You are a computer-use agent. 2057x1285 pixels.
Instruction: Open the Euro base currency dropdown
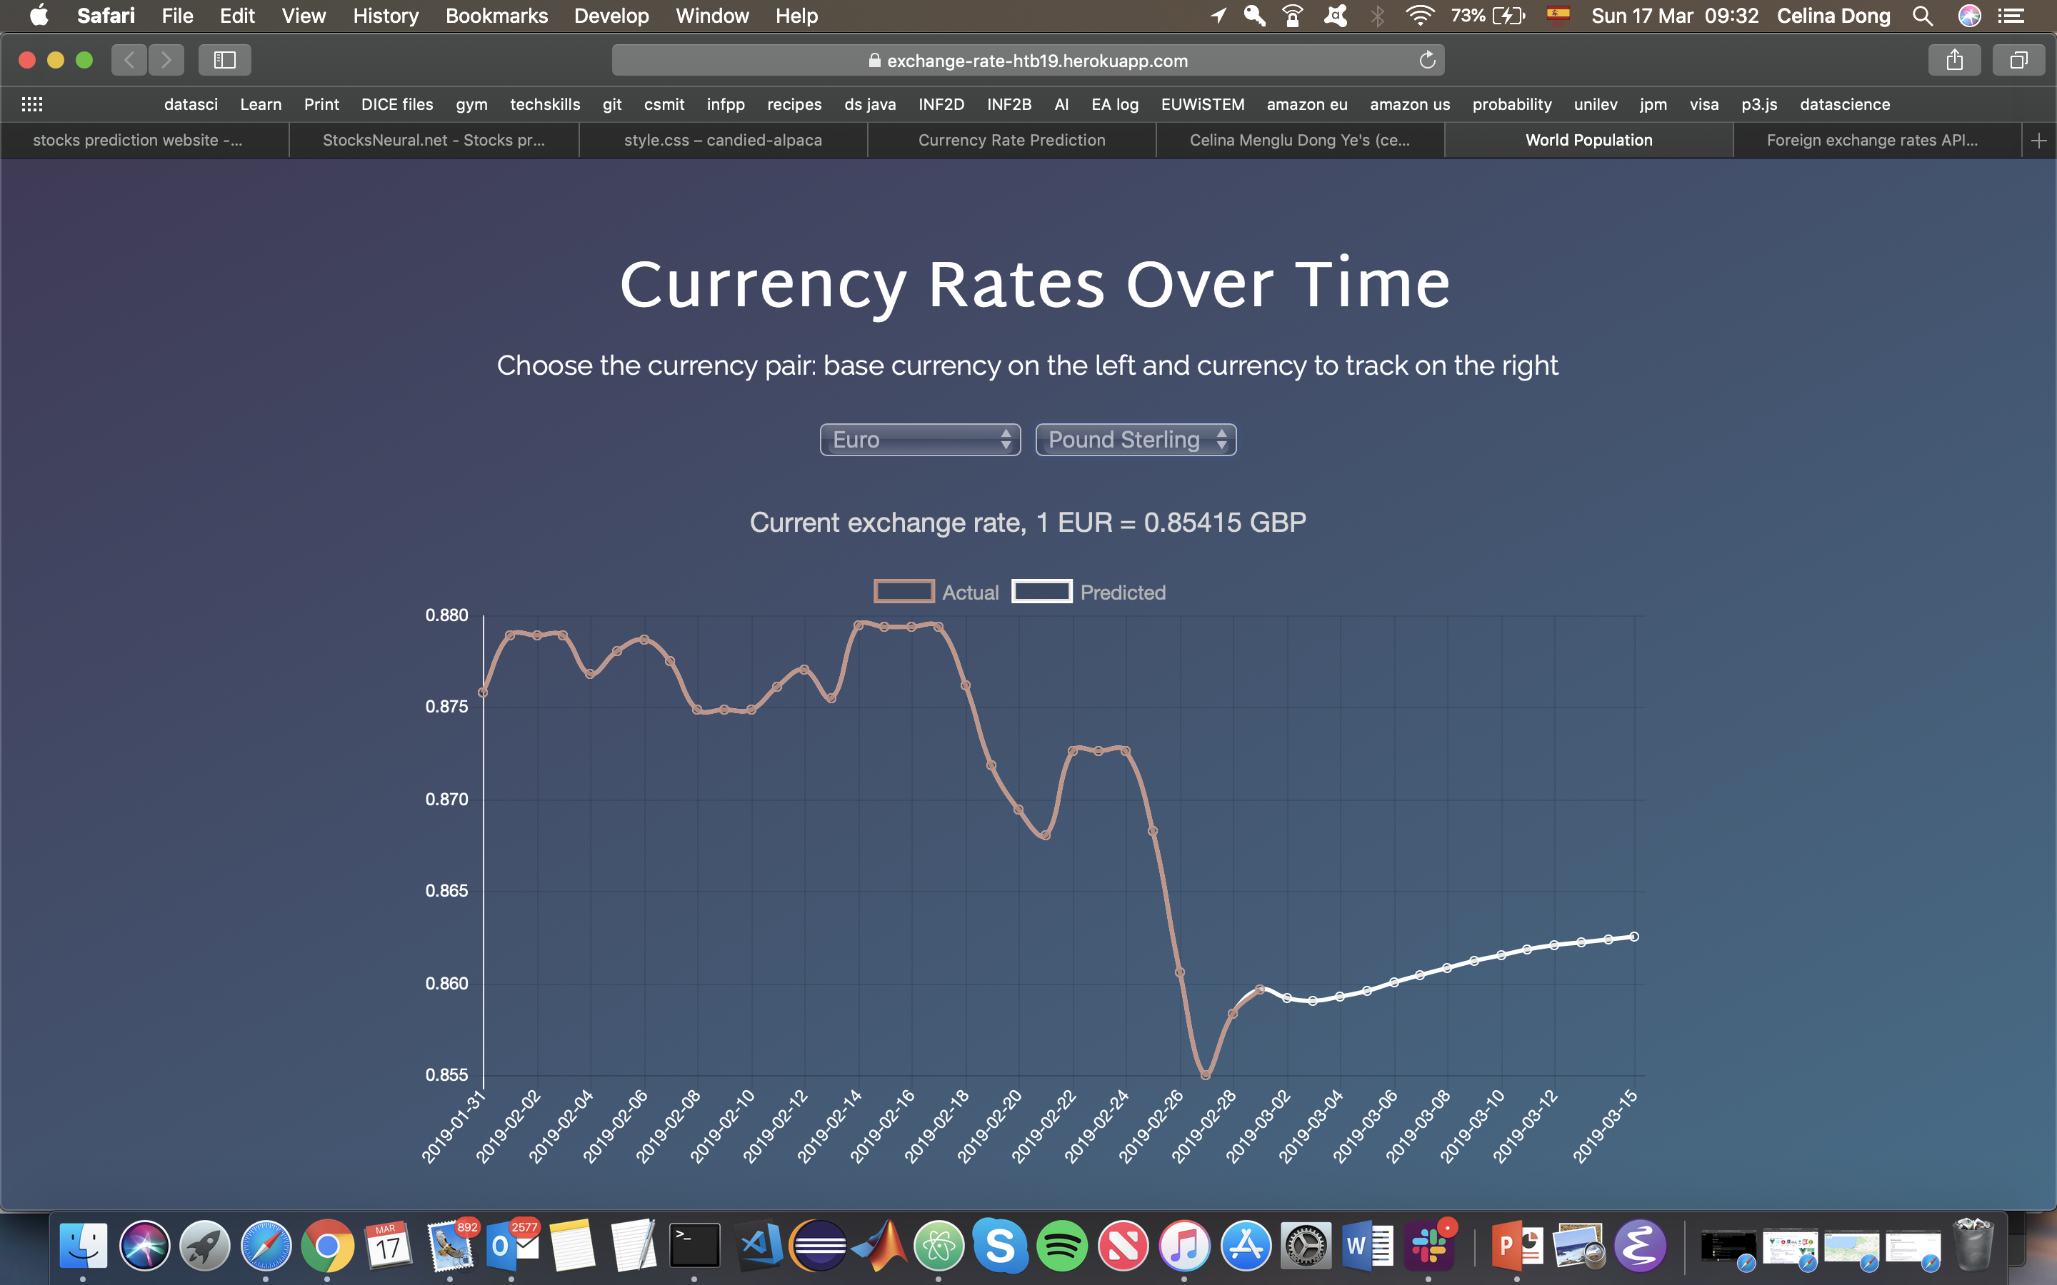point(920,439)
